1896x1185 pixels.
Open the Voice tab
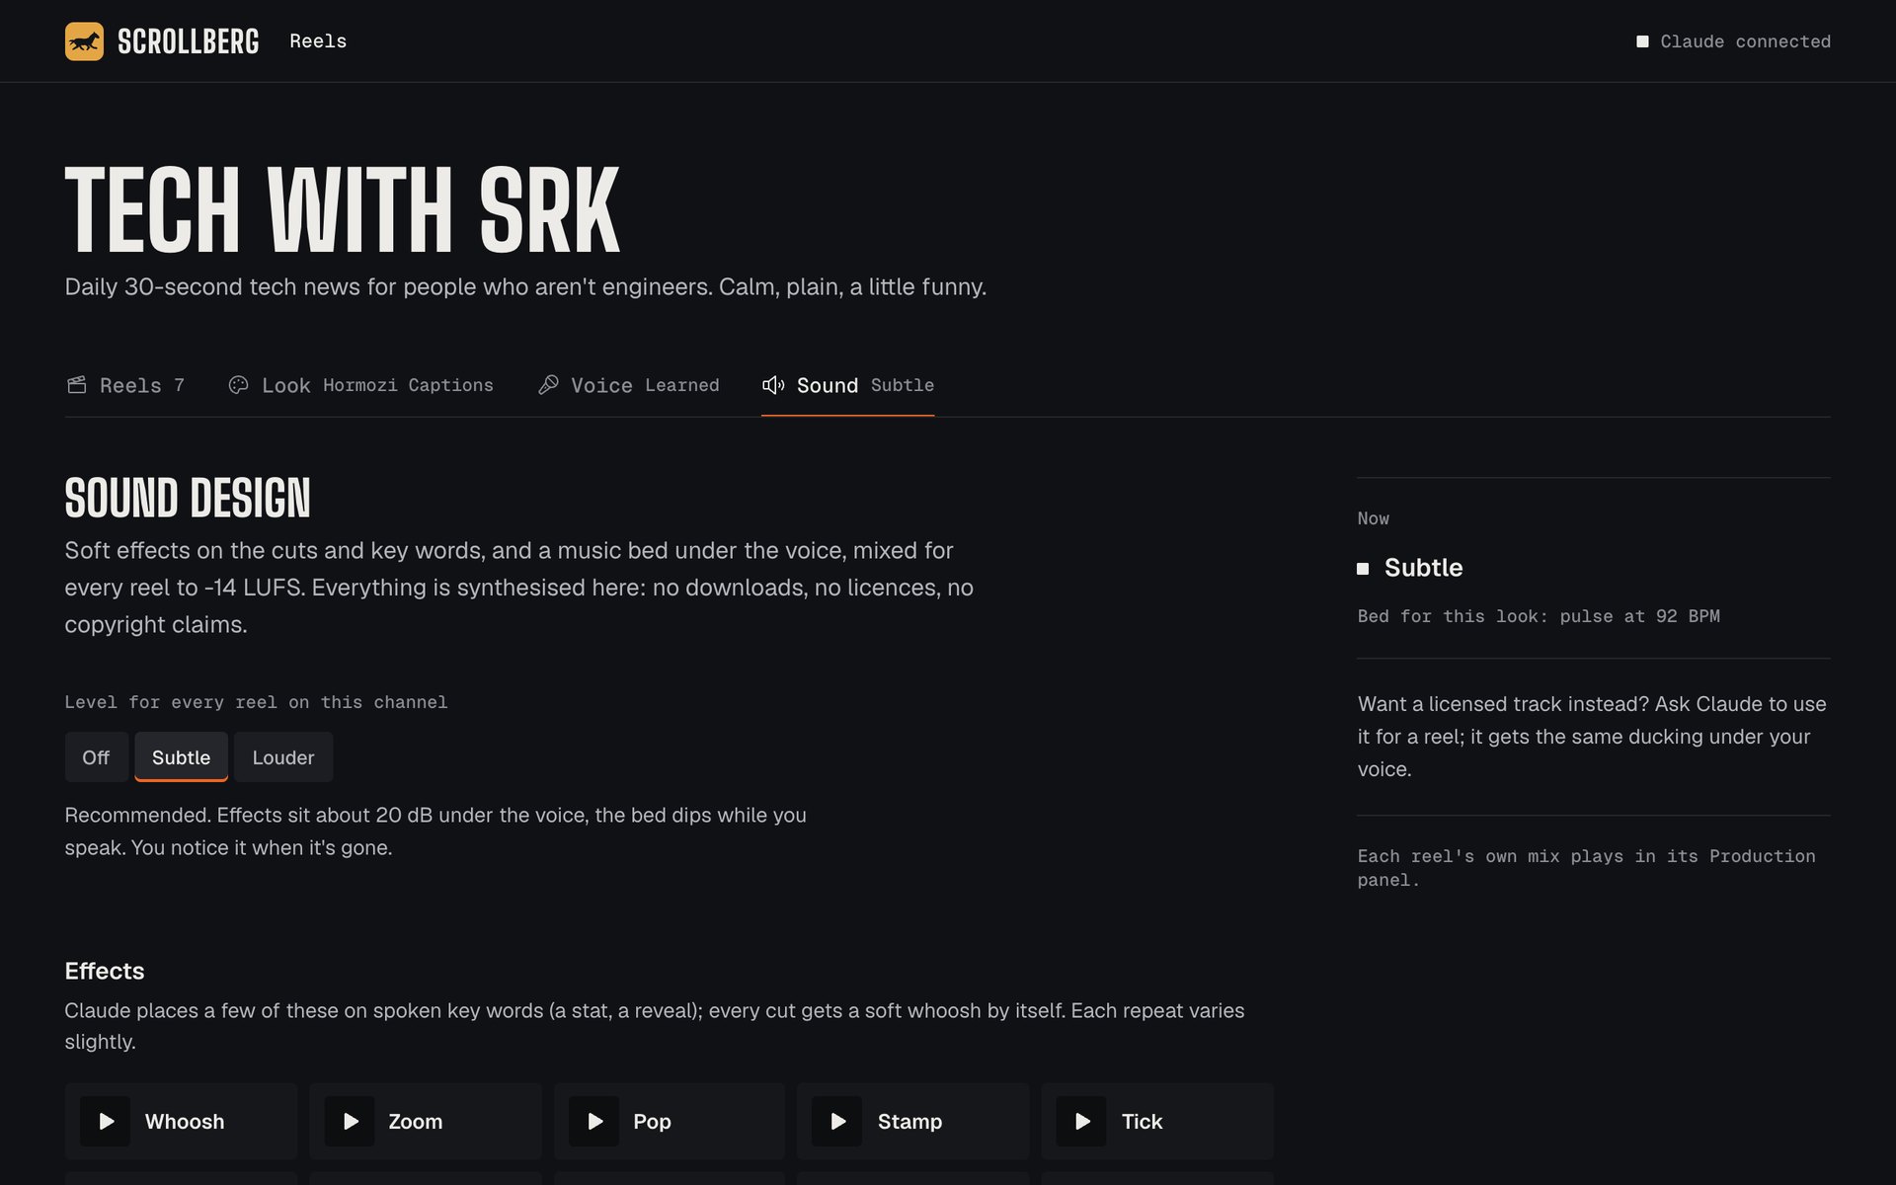click(x=628, y=386)
